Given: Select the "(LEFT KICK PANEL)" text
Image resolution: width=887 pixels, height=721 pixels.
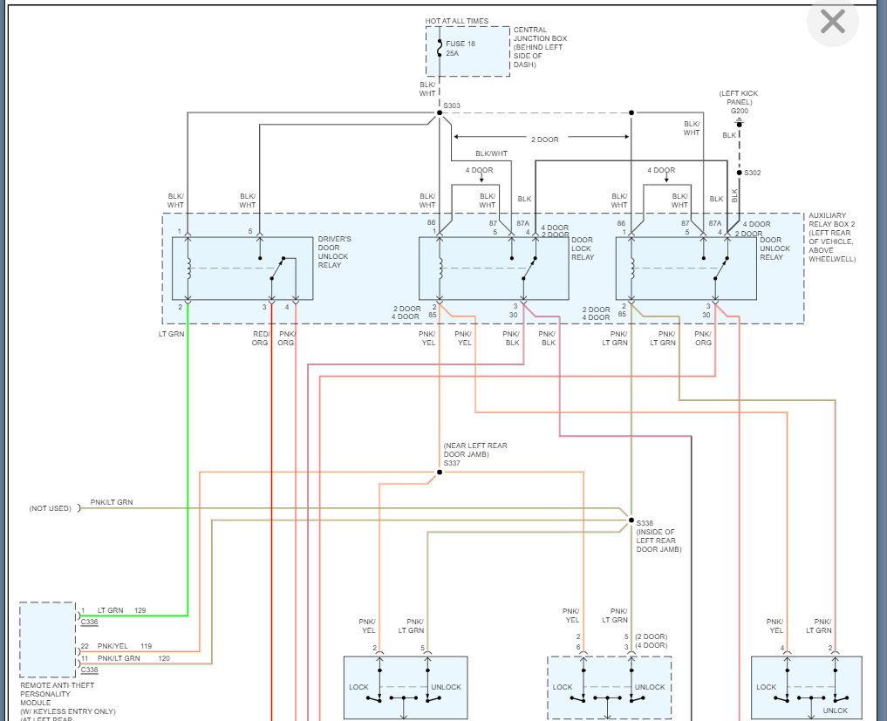Looking at the screenshot, I should (x=739, y=98).
